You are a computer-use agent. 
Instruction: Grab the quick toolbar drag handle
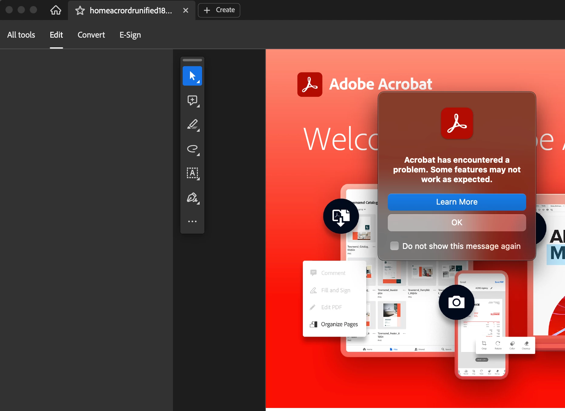click(x=192, y=60)
